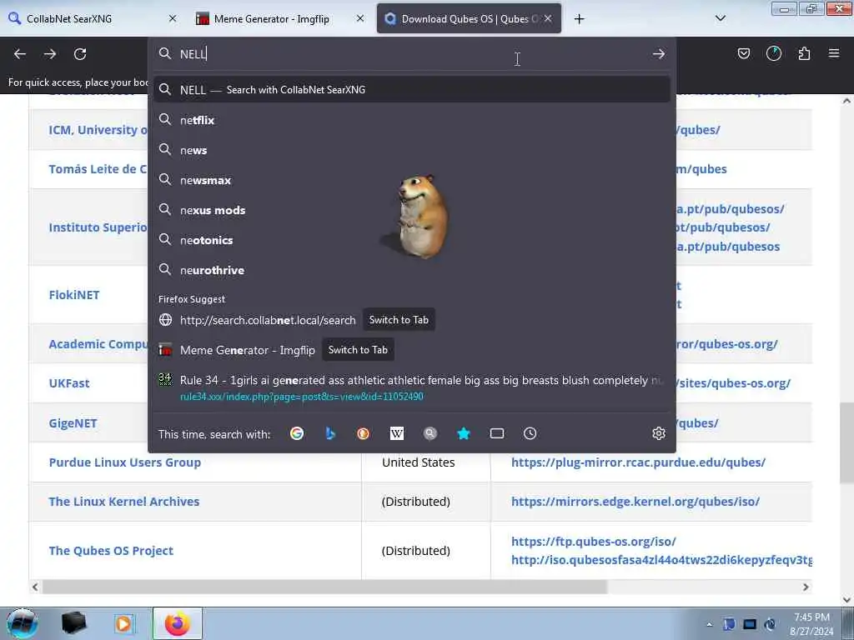The image size is (854, 640).
Task: Switch to the CollabNet SearXNG tab
Action: pos(93,18)
